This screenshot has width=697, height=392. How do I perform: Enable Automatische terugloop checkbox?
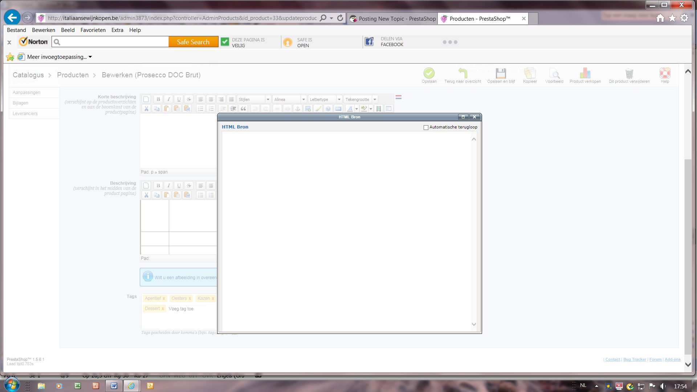pyautogui.click(x=426, y=127)
